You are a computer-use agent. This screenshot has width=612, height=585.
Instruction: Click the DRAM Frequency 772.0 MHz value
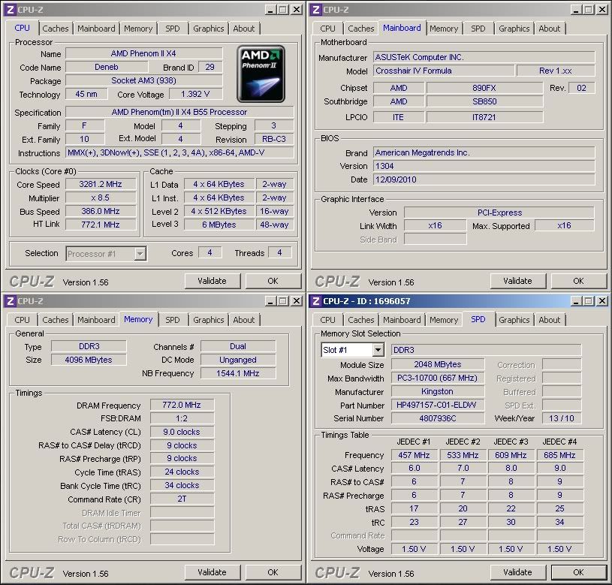[x=182, y=406]
